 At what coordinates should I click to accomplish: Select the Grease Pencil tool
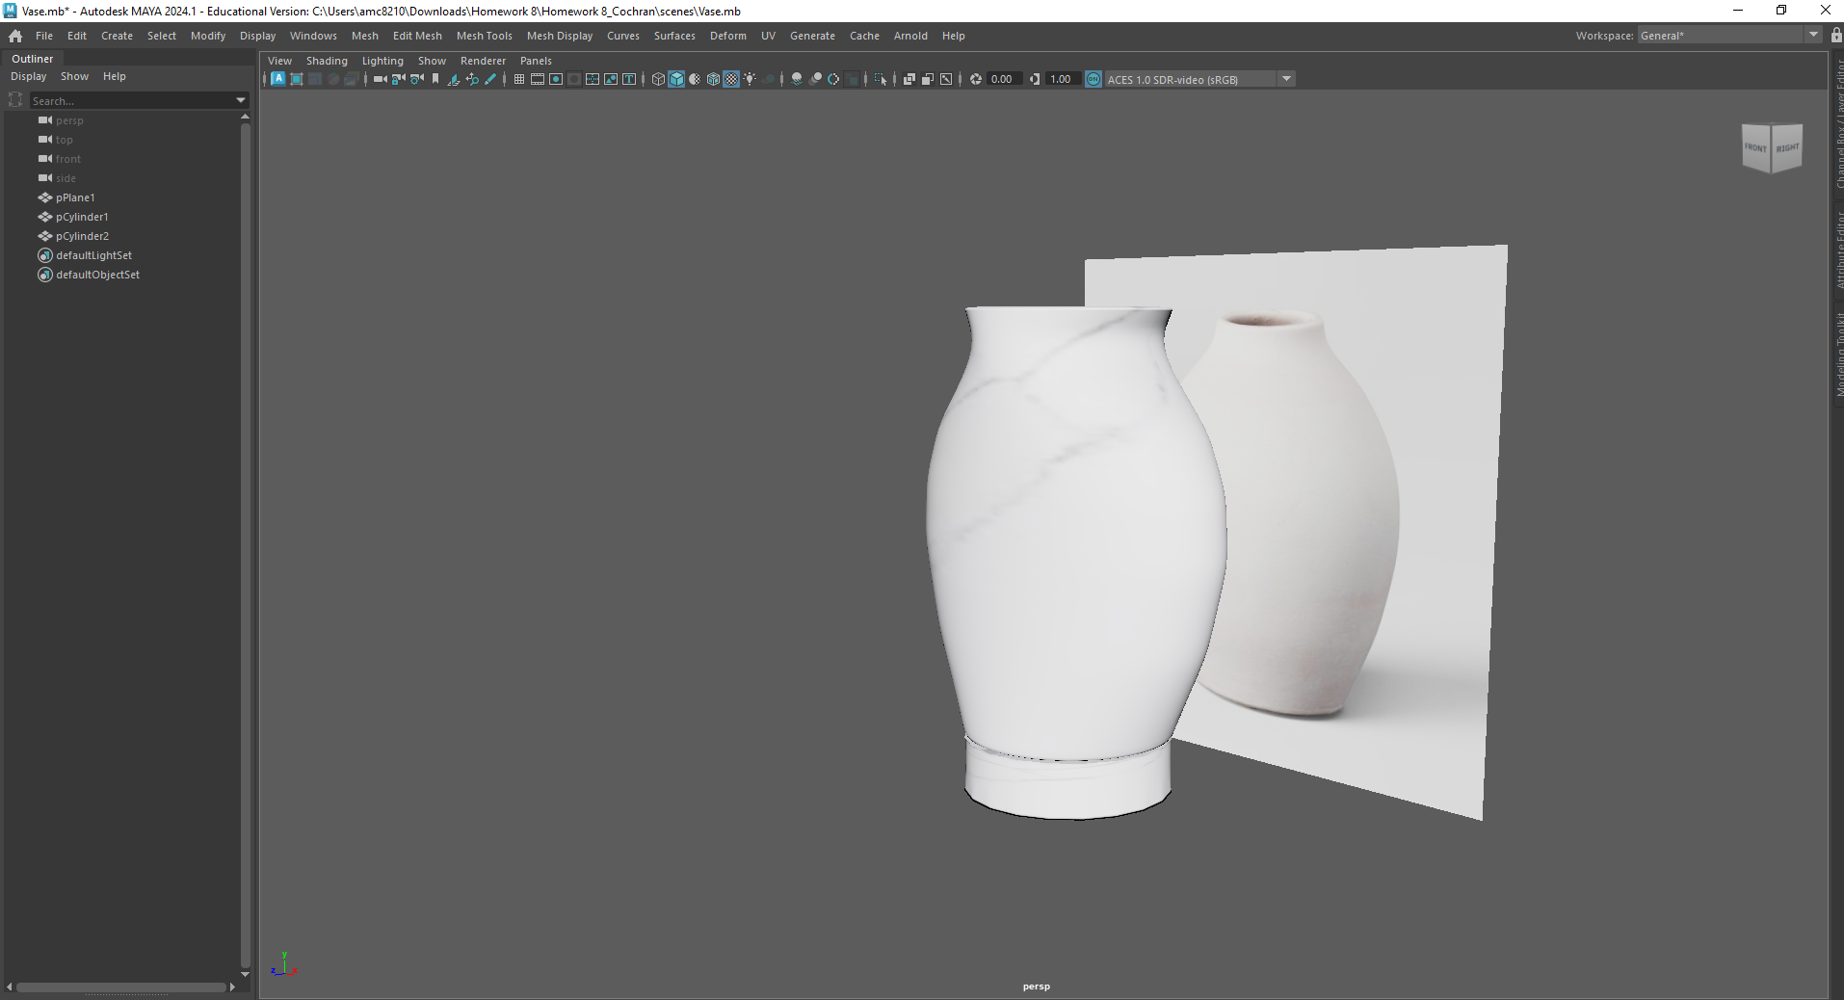click(490, 79)
